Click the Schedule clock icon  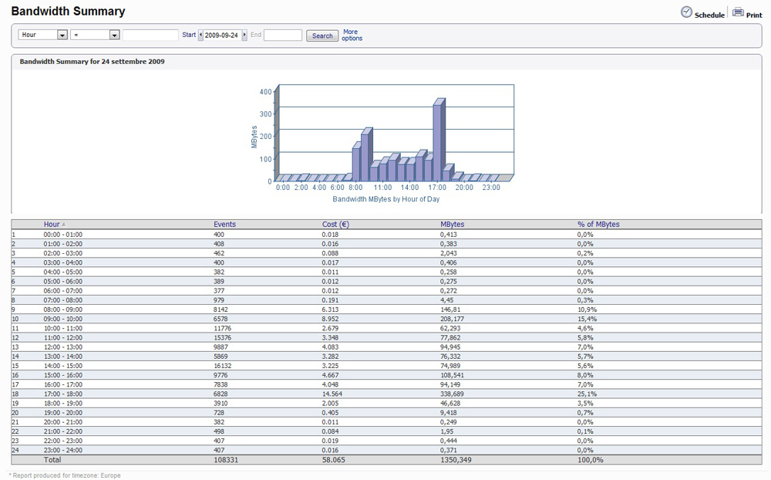pos(686,12)
